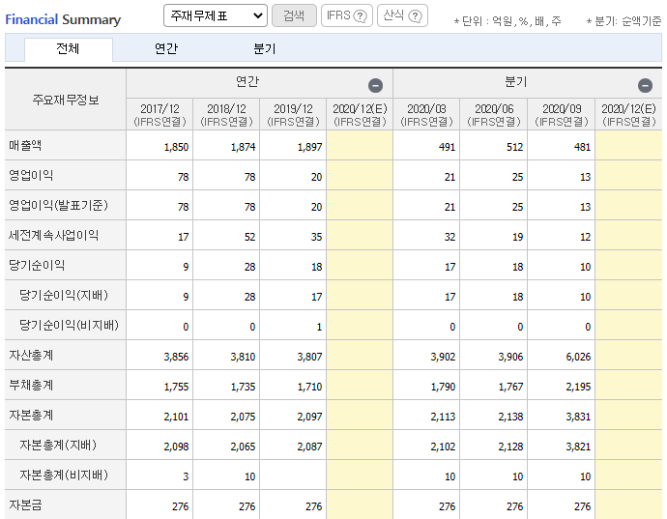Collapse the 분기 column group minus icon
Viewport: 667px width, 519px height.
pos(645,85)
